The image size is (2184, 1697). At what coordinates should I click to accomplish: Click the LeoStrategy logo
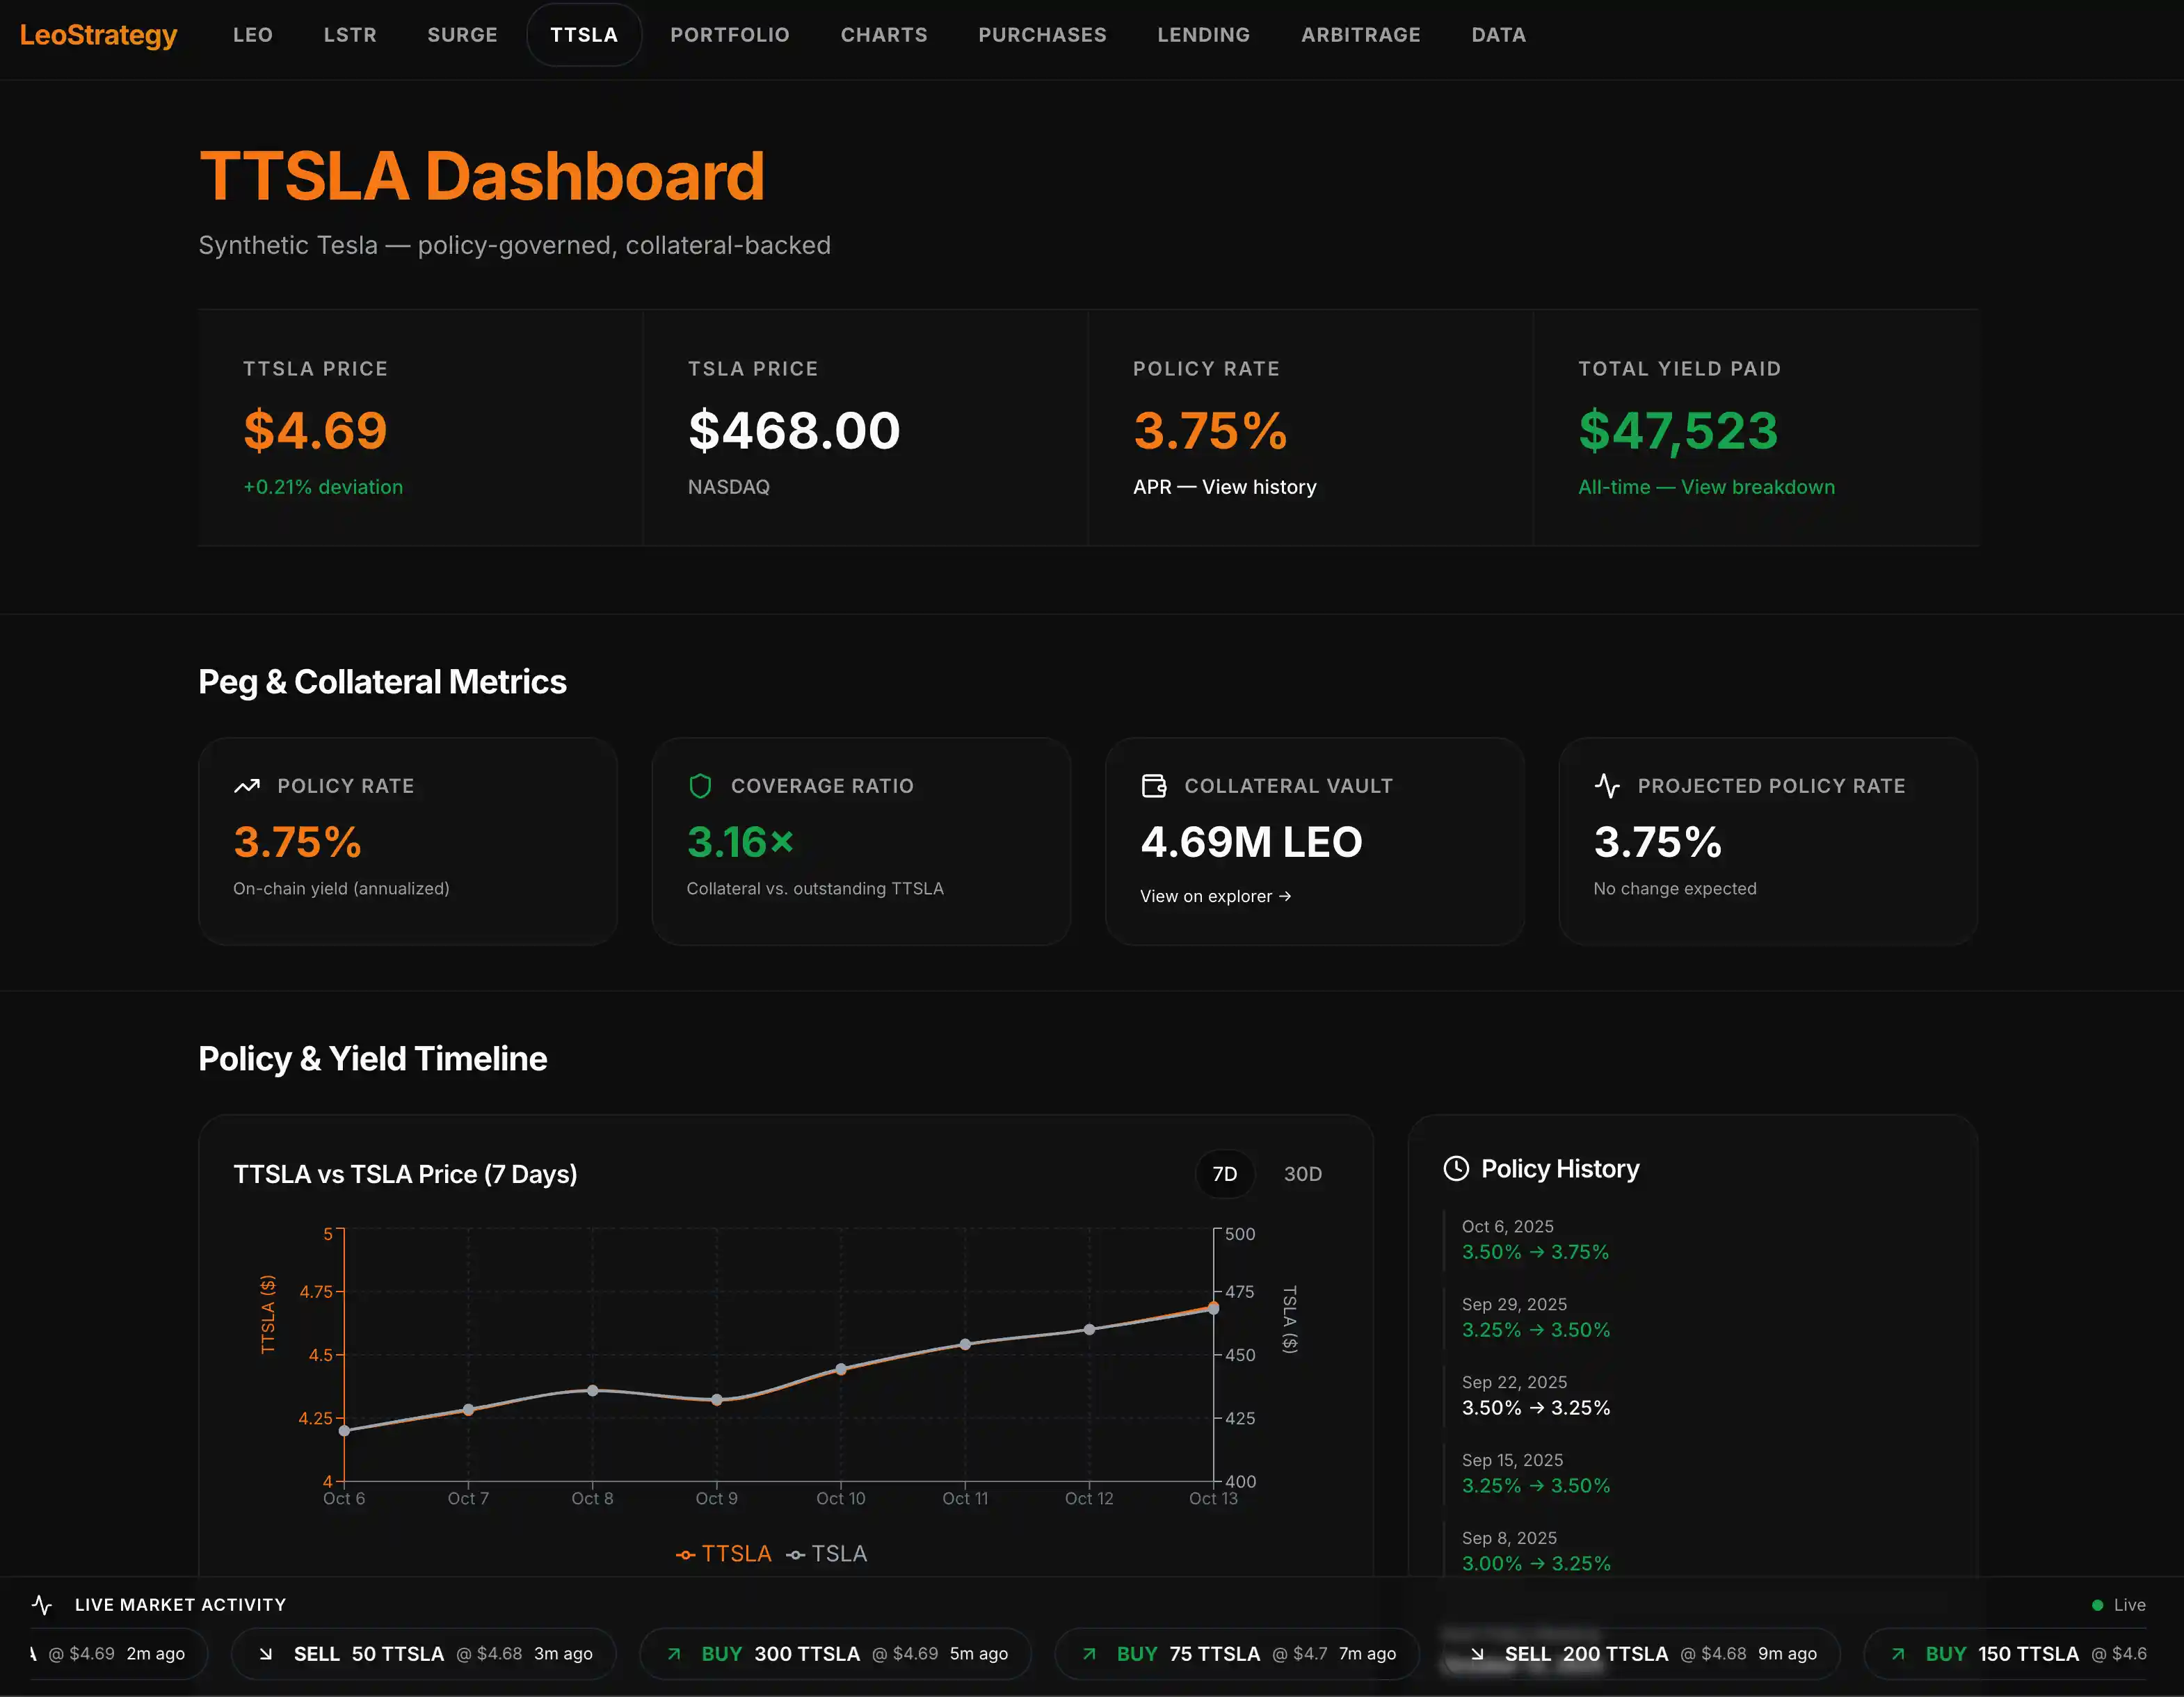98,35
